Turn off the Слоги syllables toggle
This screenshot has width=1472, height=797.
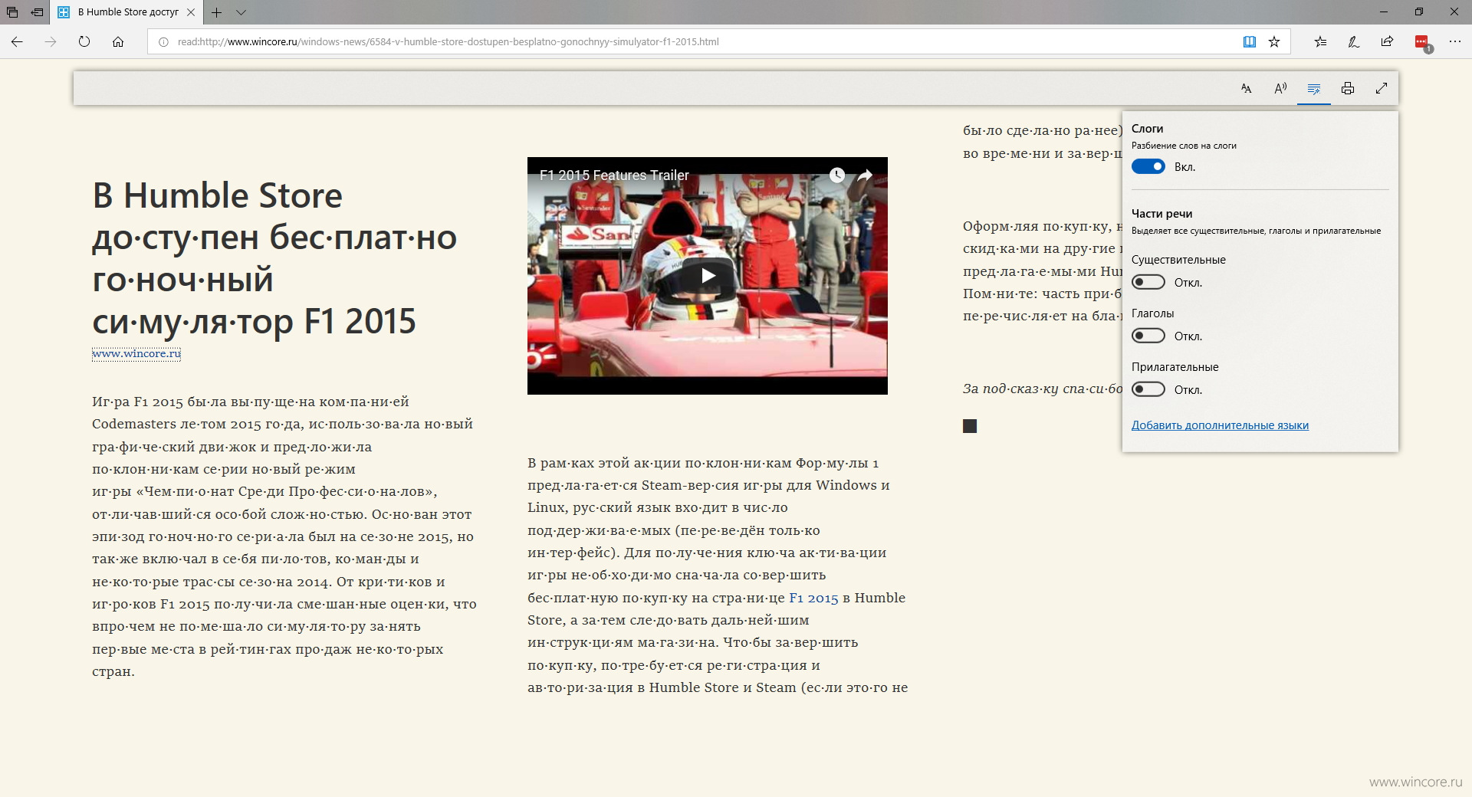pos(1148,167)
